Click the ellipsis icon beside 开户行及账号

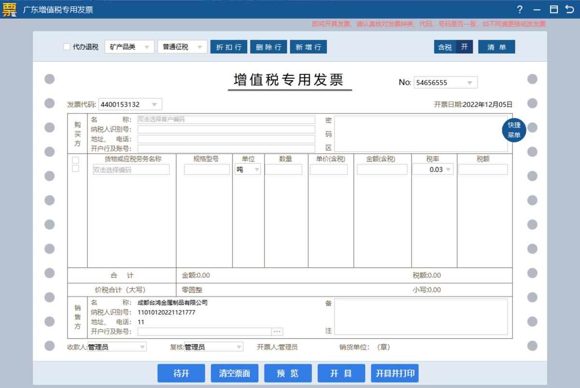pyautogui.click(x=277, y=331)
